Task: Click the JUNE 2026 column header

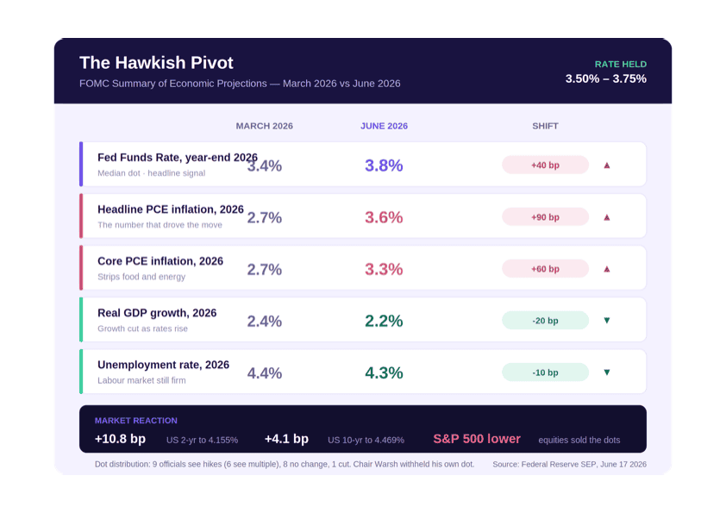Action: pos(384,126)
